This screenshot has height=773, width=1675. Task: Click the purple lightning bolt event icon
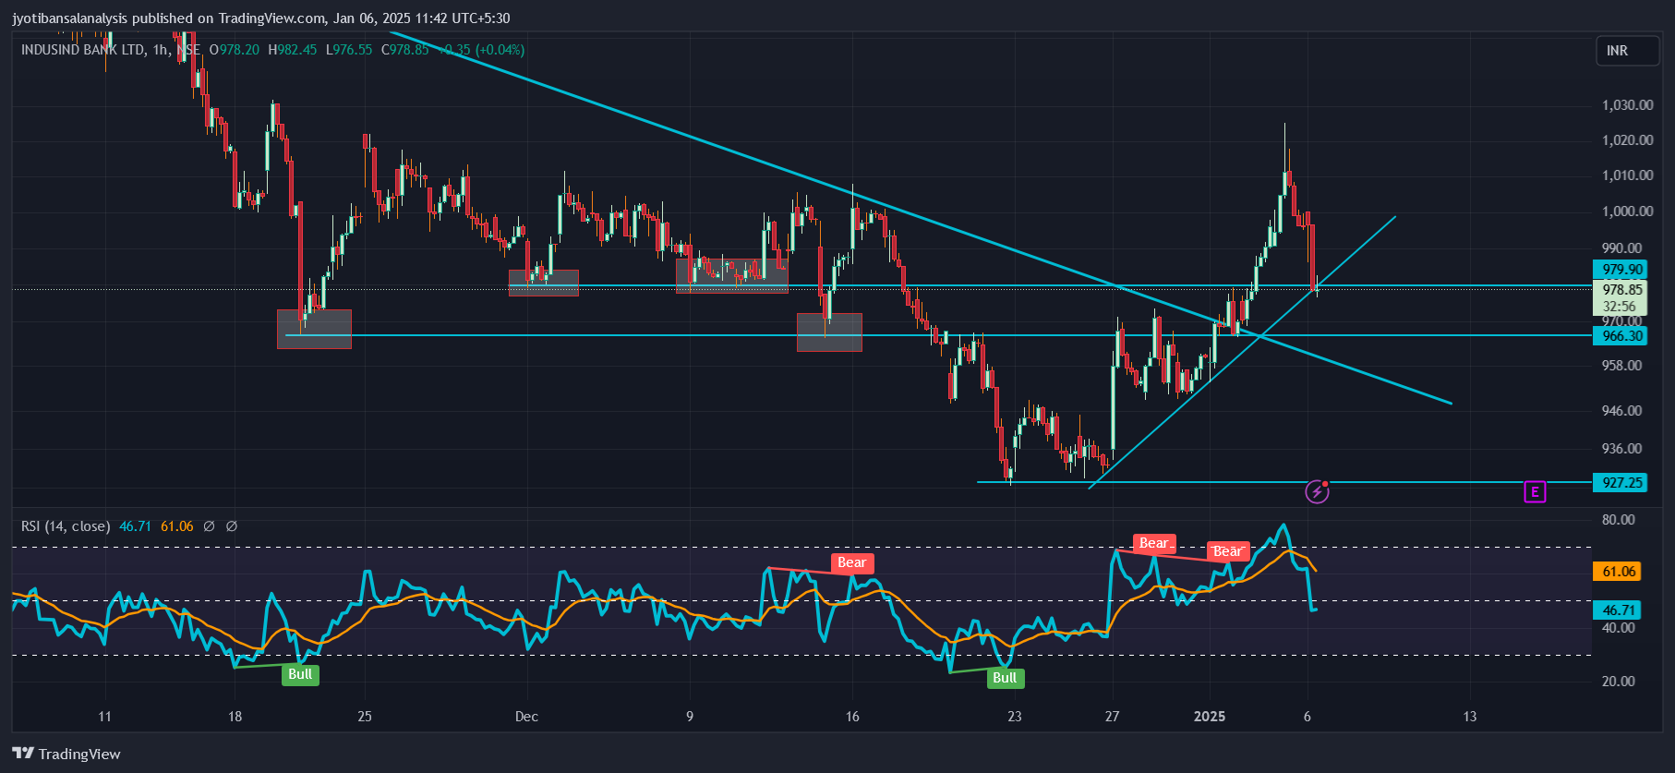coord(1317,492)
